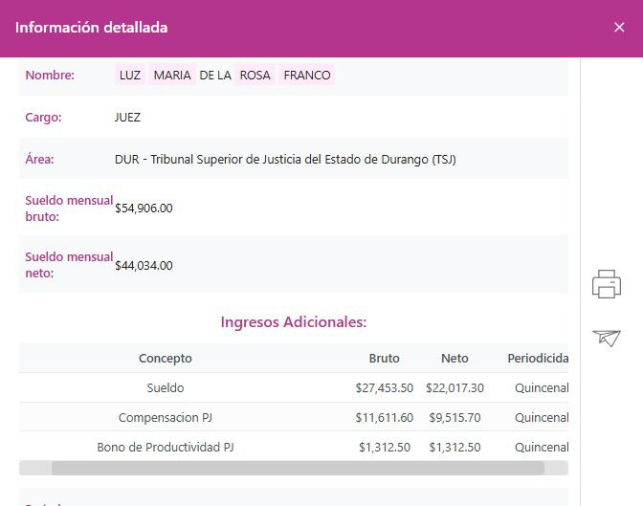Close the Información detallada dialog

(619, 28)
